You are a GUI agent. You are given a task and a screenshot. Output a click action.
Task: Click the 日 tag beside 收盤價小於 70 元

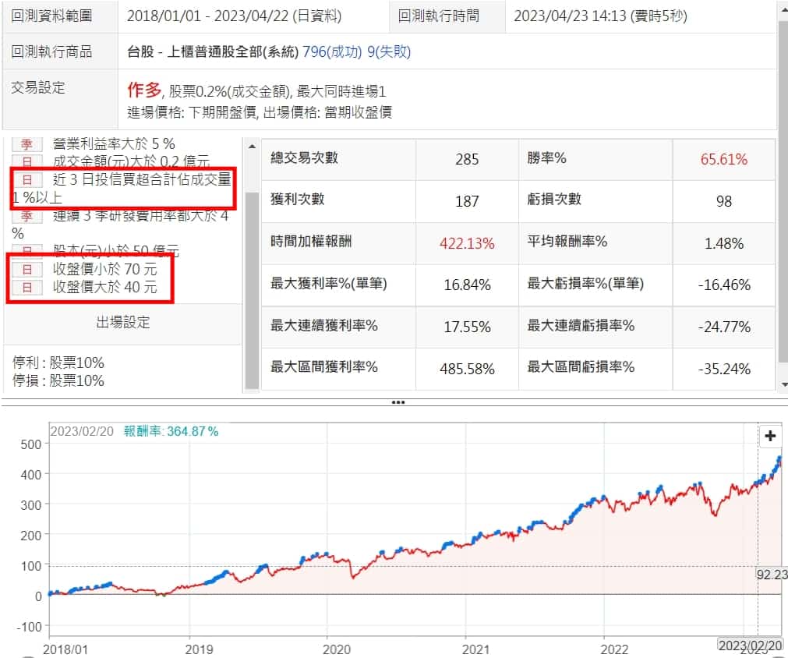point(27,270)
